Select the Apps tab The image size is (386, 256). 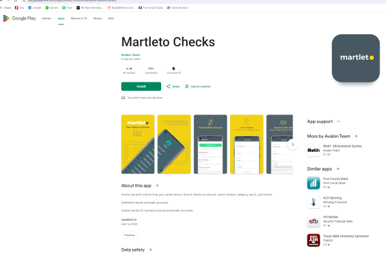[x=61, y=19]
